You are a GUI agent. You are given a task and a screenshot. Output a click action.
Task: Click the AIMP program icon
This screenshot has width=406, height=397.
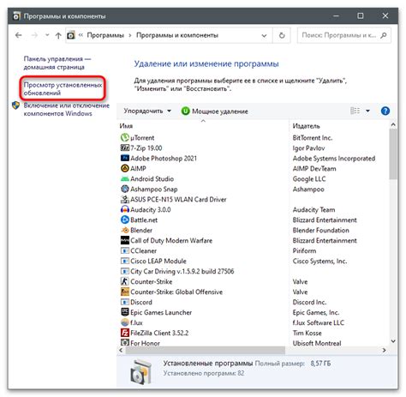(125, 169)
